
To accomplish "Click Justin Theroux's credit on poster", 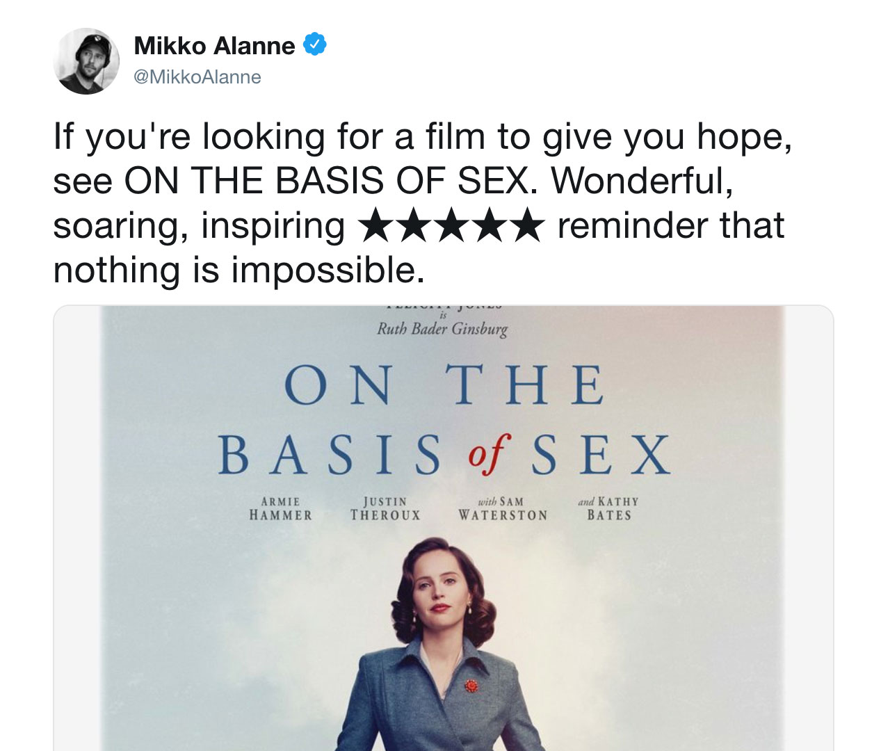I will 385,508.
